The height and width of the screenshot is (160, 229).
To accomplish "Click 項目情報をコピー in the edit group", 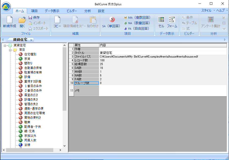I will [74, 22].
